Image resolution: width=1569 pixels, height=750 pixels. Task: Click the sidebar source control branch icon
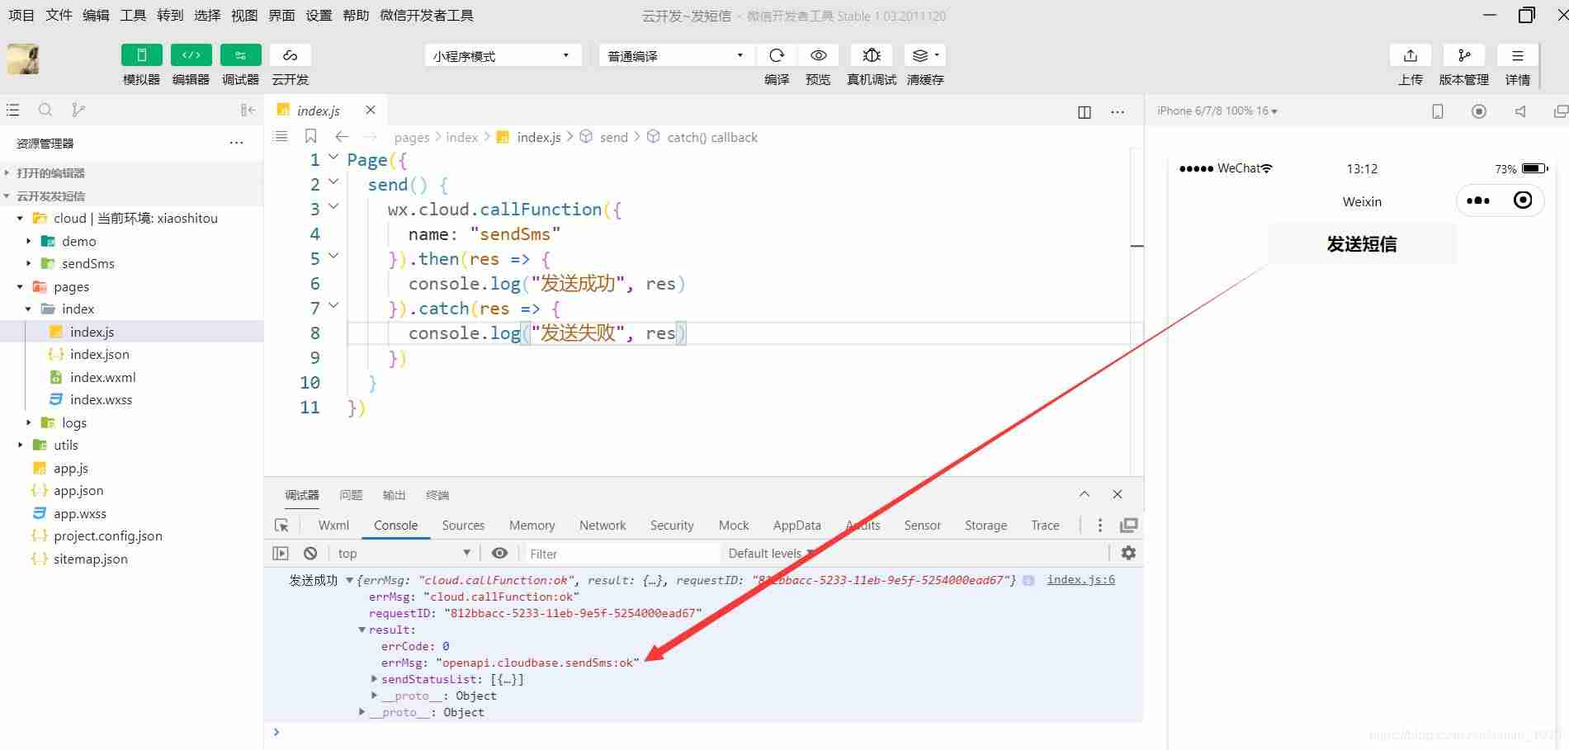click(78, 110)
